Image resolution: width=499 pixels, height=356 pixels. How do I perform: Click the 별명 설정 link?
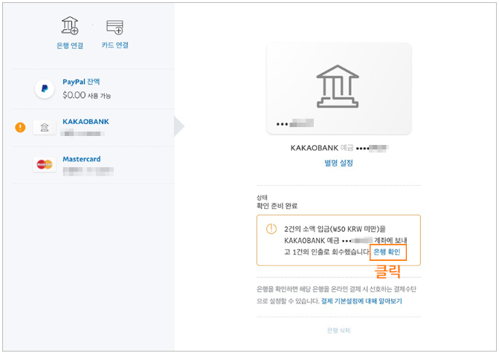click(338, 163)
